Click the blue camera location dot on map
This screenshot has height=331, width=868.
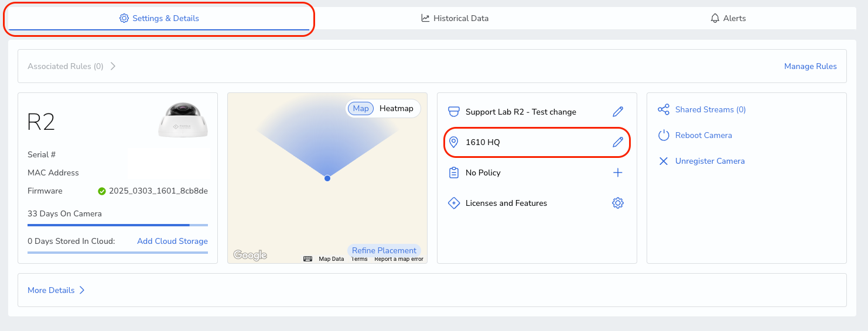[x=327, y=178]
